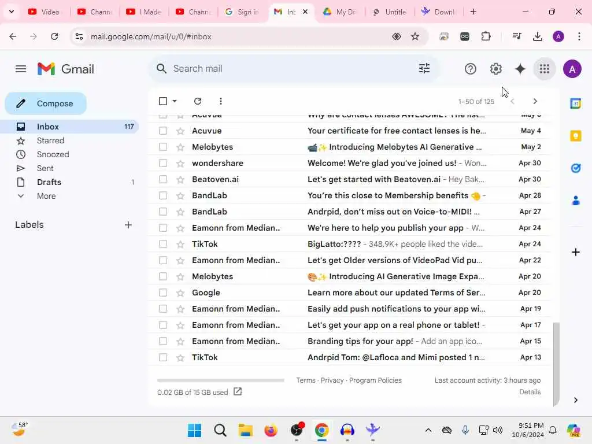The width and height of the screenshot is (592, 444).
Task: Open Gmail Support help icon
Action: click(x=471, y=69)
